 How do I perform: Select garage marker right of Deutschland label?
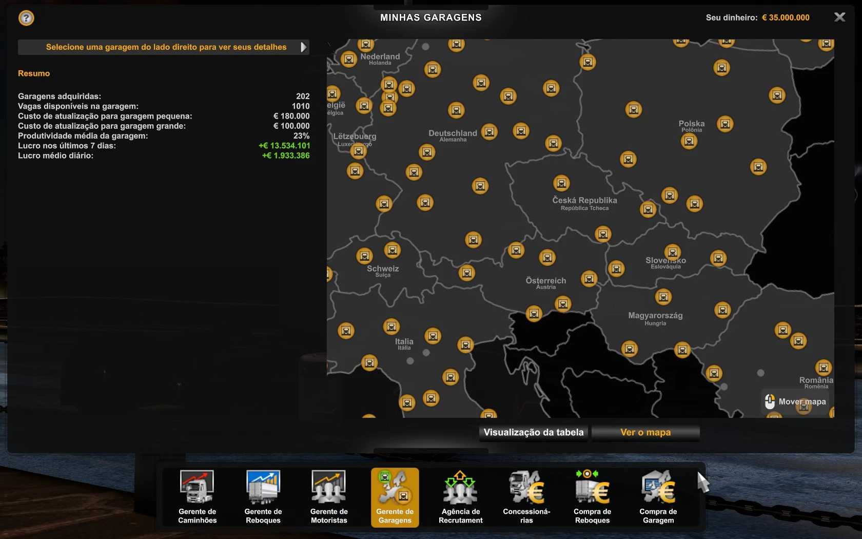coord(489,132)
